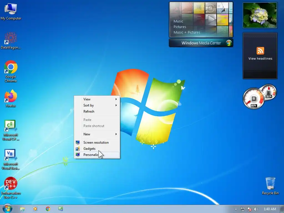Expand the New submenu arrow
The image size is (284, 213).
[x=116, y=134]
